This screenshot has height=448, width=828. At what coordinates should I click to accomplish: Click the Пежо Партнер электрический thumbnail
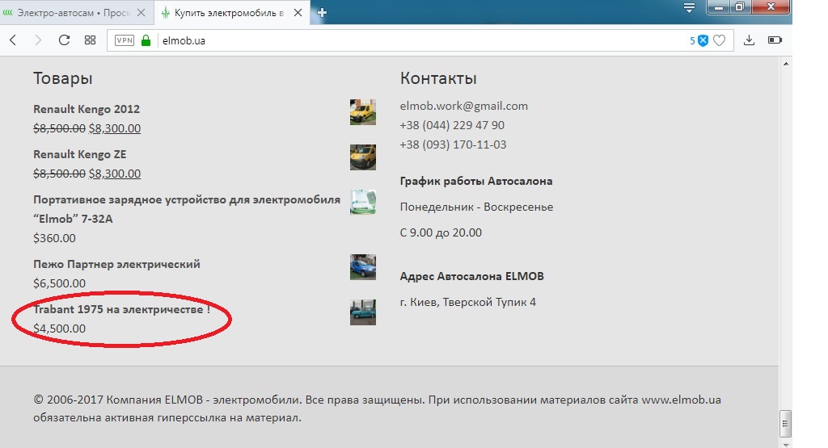pyautogui.click(x=362, y=267)
